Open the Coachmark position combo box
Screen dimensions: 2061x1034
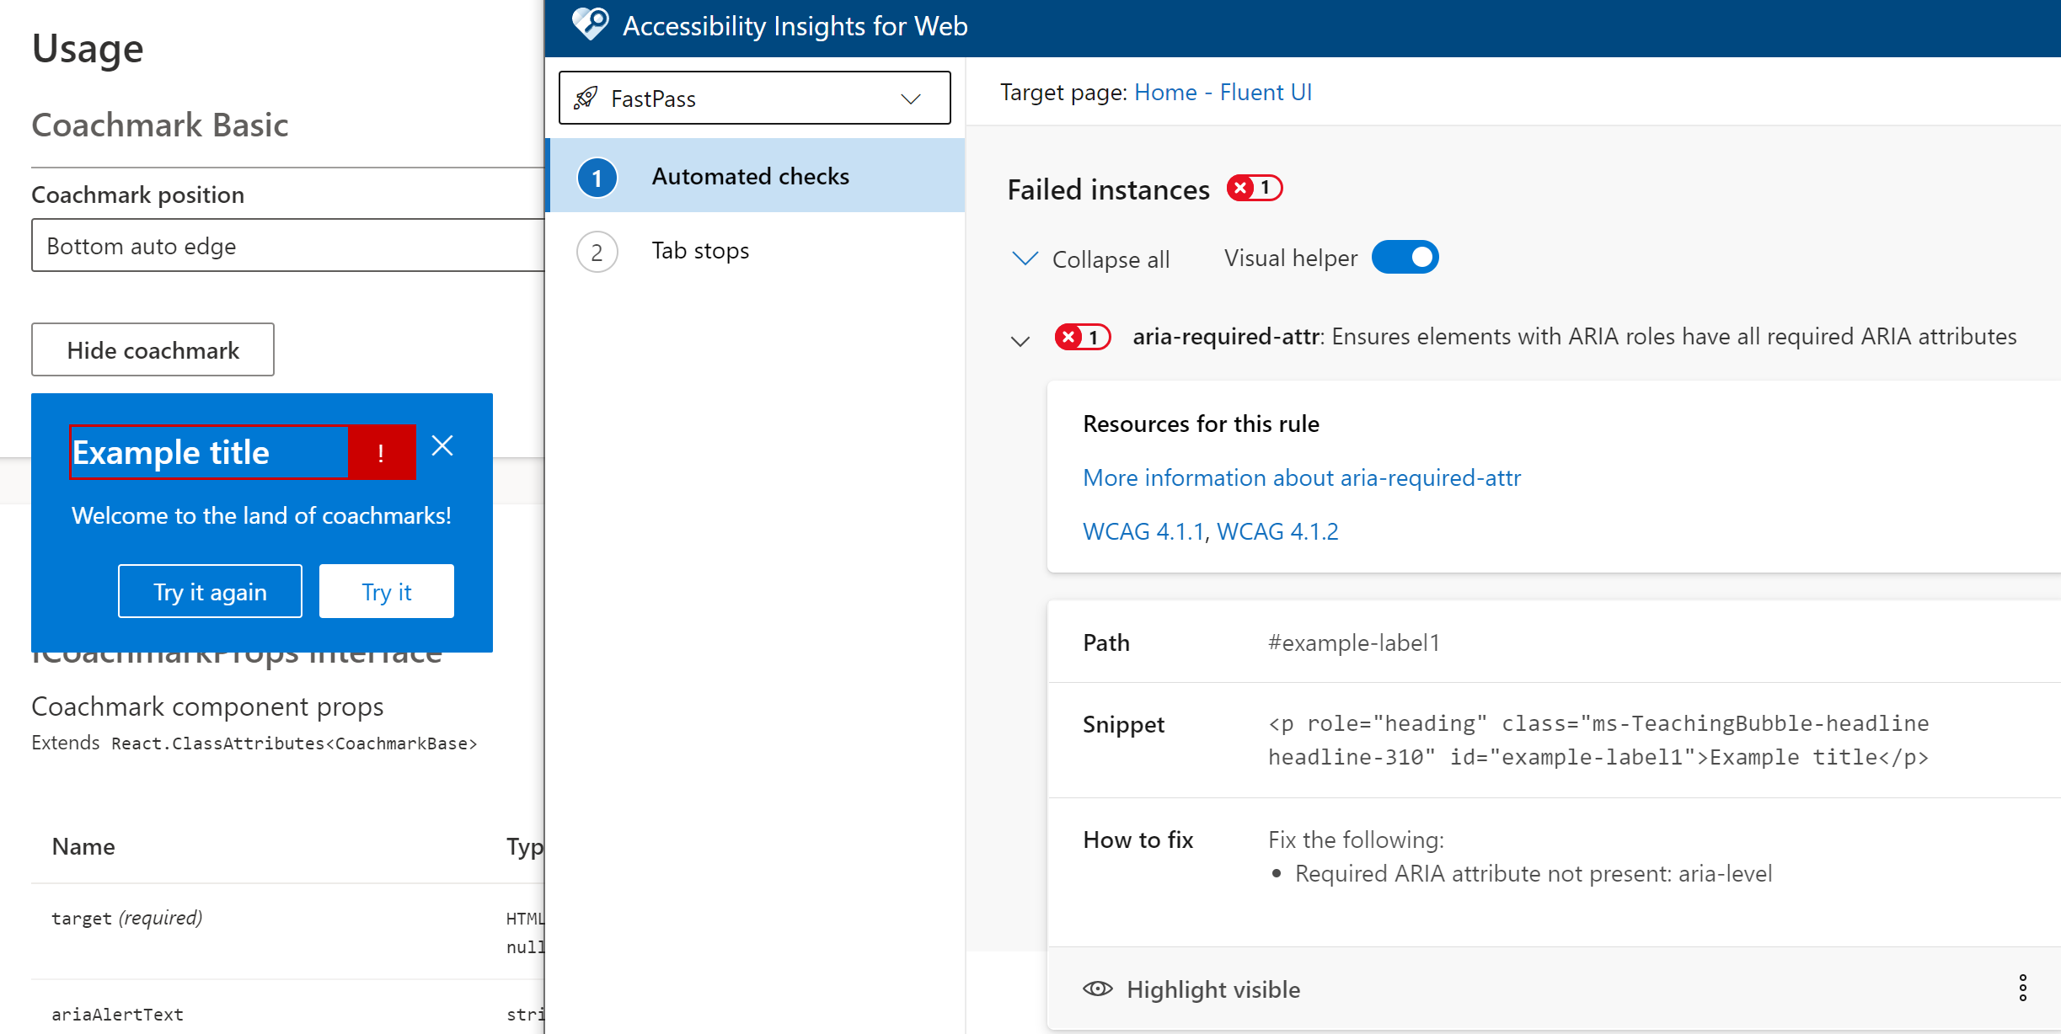point(286,246)
